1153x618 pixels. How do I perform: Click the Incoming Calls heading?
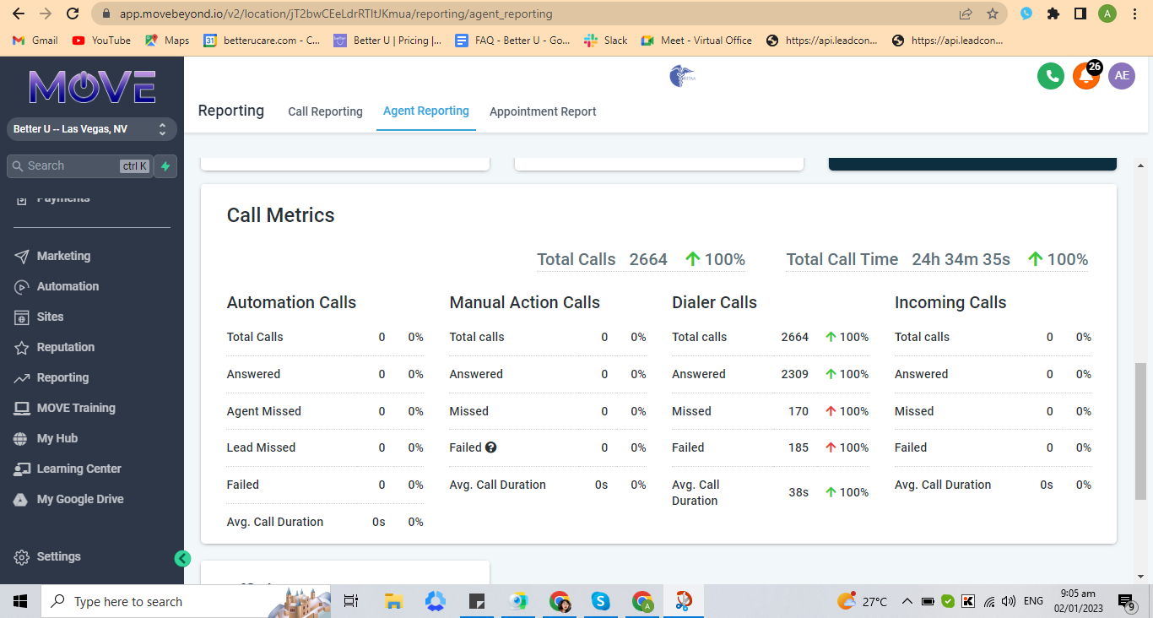point(950,302)
